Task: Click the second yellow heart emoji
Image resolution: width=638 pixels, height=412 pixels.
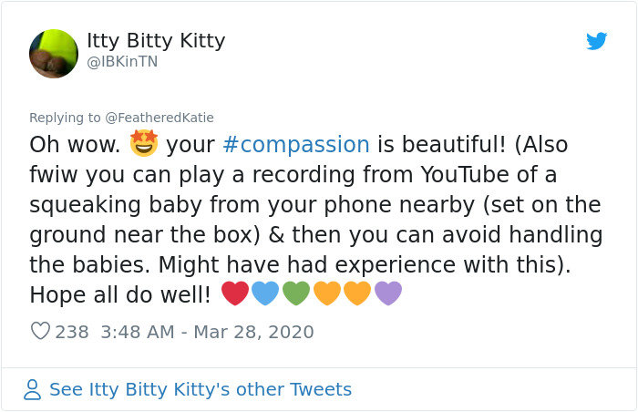Action: click(x=357, y=294)
